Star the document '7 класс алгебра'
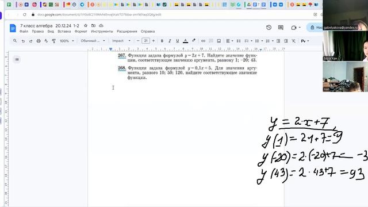368x207 pixels. pyautogui.click(x=86, y=25)
